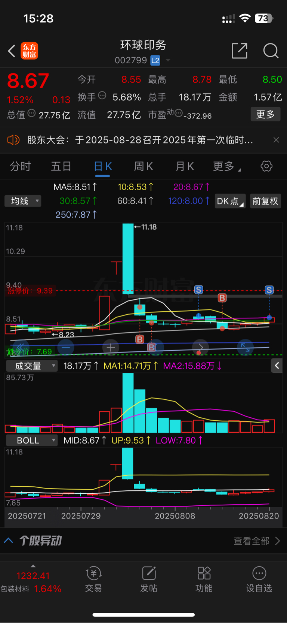
Task: Tap the stock name 环球印务
Action: (143, 45)
